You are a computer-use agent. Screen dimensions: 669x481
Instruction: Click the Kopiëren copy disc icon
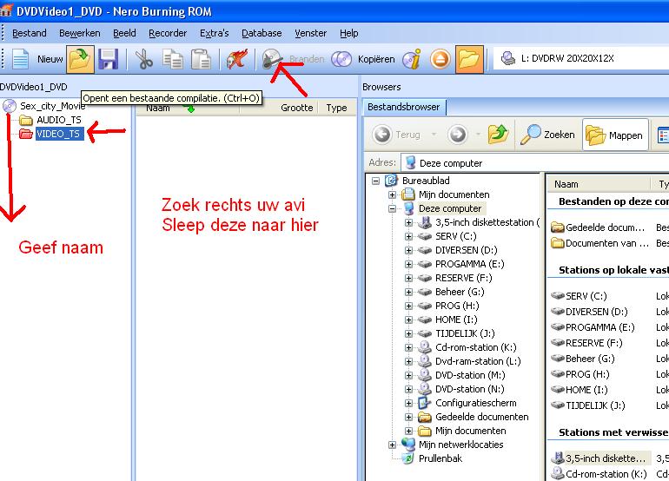click(341, 59)
